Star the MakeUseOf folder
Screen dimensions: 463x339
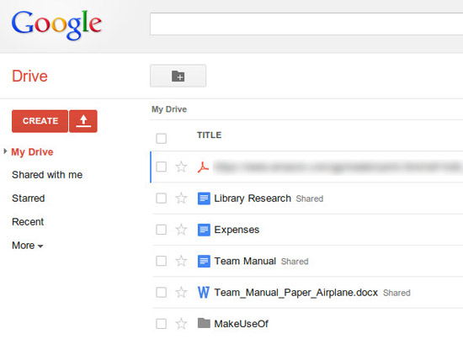pyautogui.click(x=181, y=324)
